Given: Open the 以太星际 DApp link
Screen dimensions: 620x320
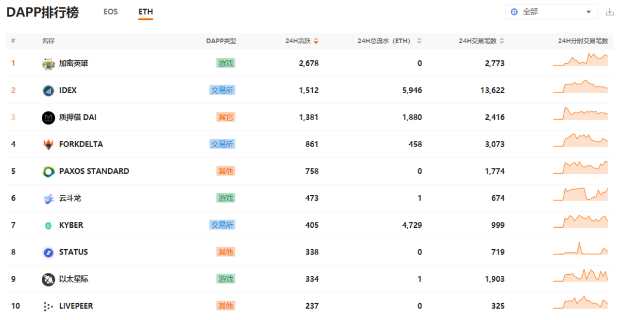Looking at the screenshot, I should coord(74,279).
